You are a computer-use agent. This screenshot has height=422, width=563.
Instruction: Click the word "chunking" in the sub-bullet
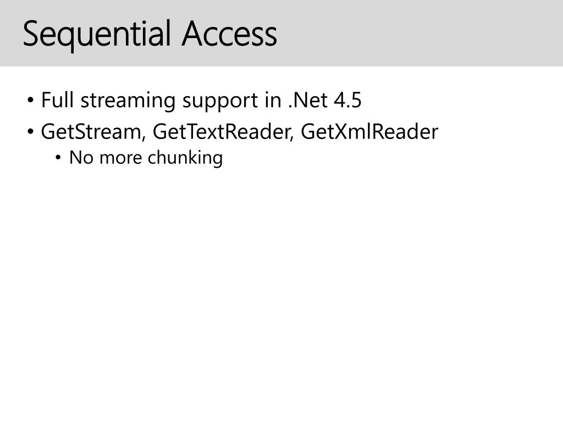point(185,158)
